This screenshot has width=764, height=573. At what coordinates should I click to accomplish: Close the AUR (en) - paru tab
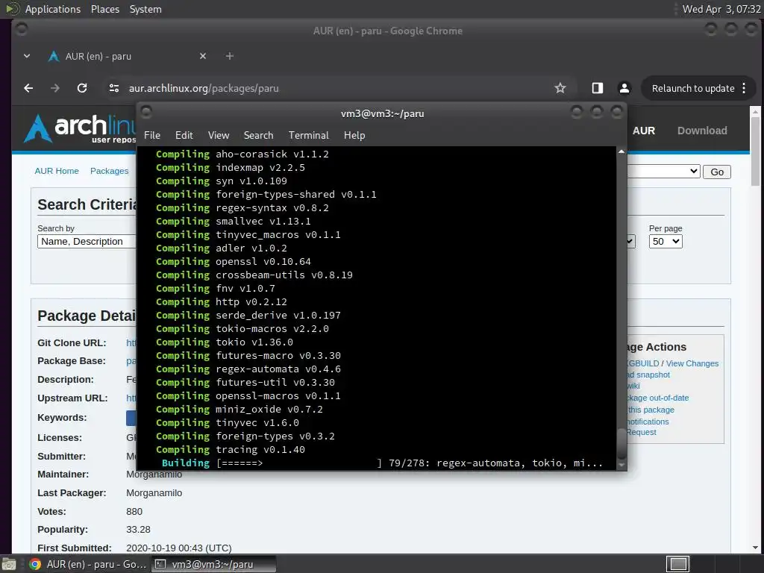pos(203,56)
